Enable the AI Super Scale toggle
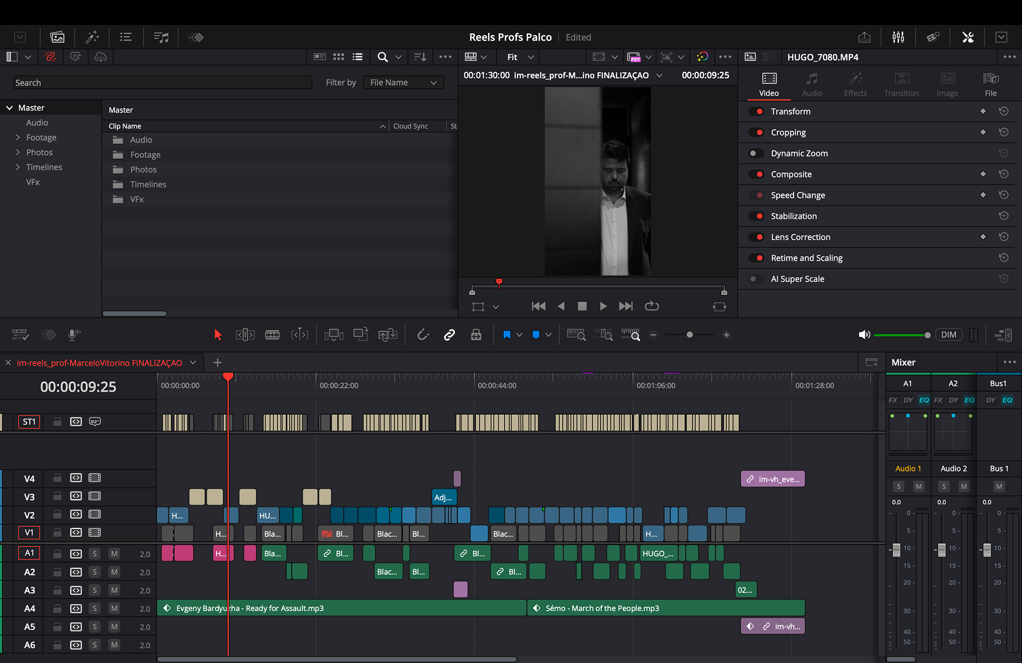 pyautogui.click(x=756, y=279)
